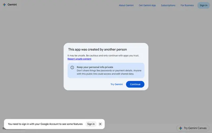Click the Try Gemini Canvas button
The image size is (212, 133).
193,128
